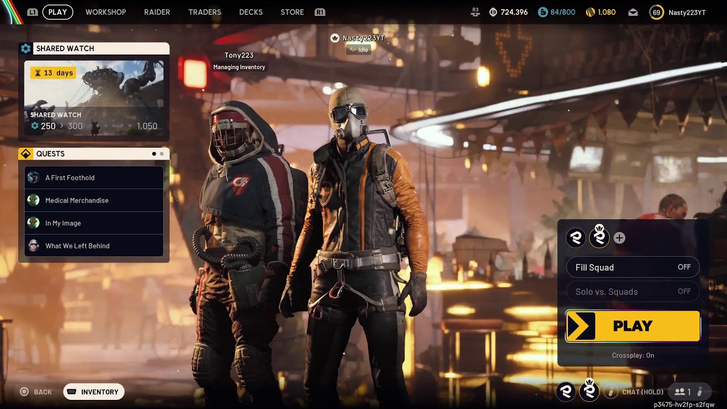Select the DECKS tab
Screen dimensions: 727x409
pos(250,12)
